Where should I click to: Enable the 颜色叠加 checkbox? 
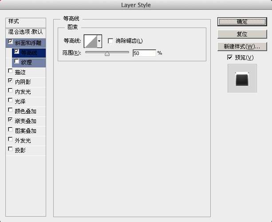click(10, 110)
